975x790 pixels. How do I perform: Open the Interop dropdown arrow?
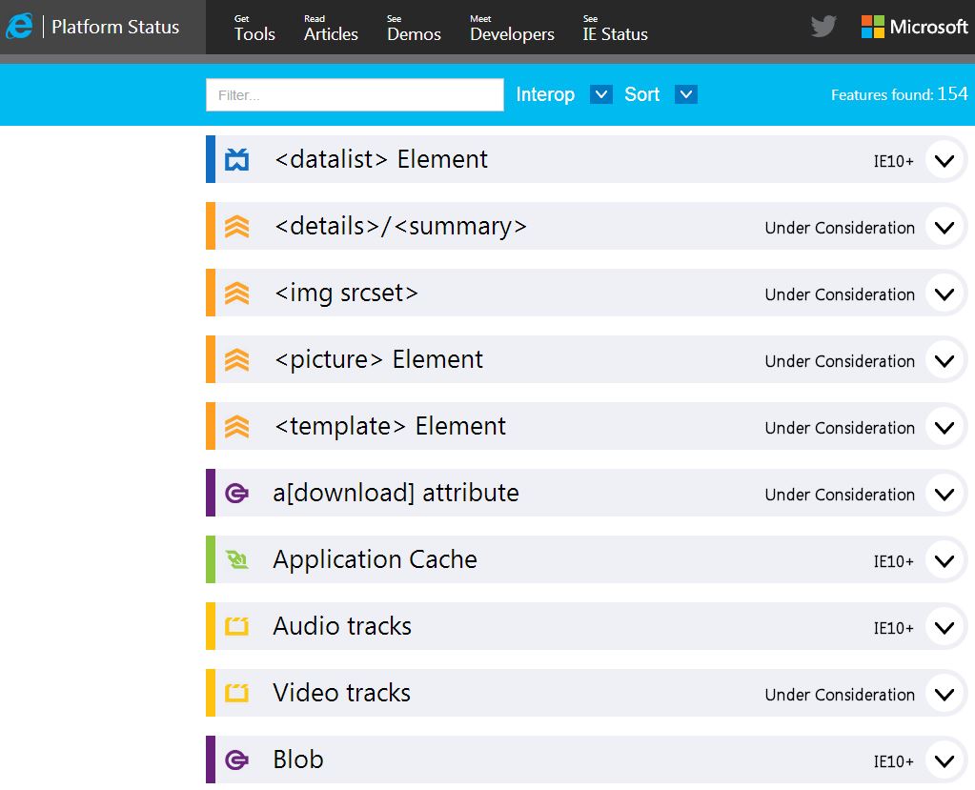click(600, 94)
